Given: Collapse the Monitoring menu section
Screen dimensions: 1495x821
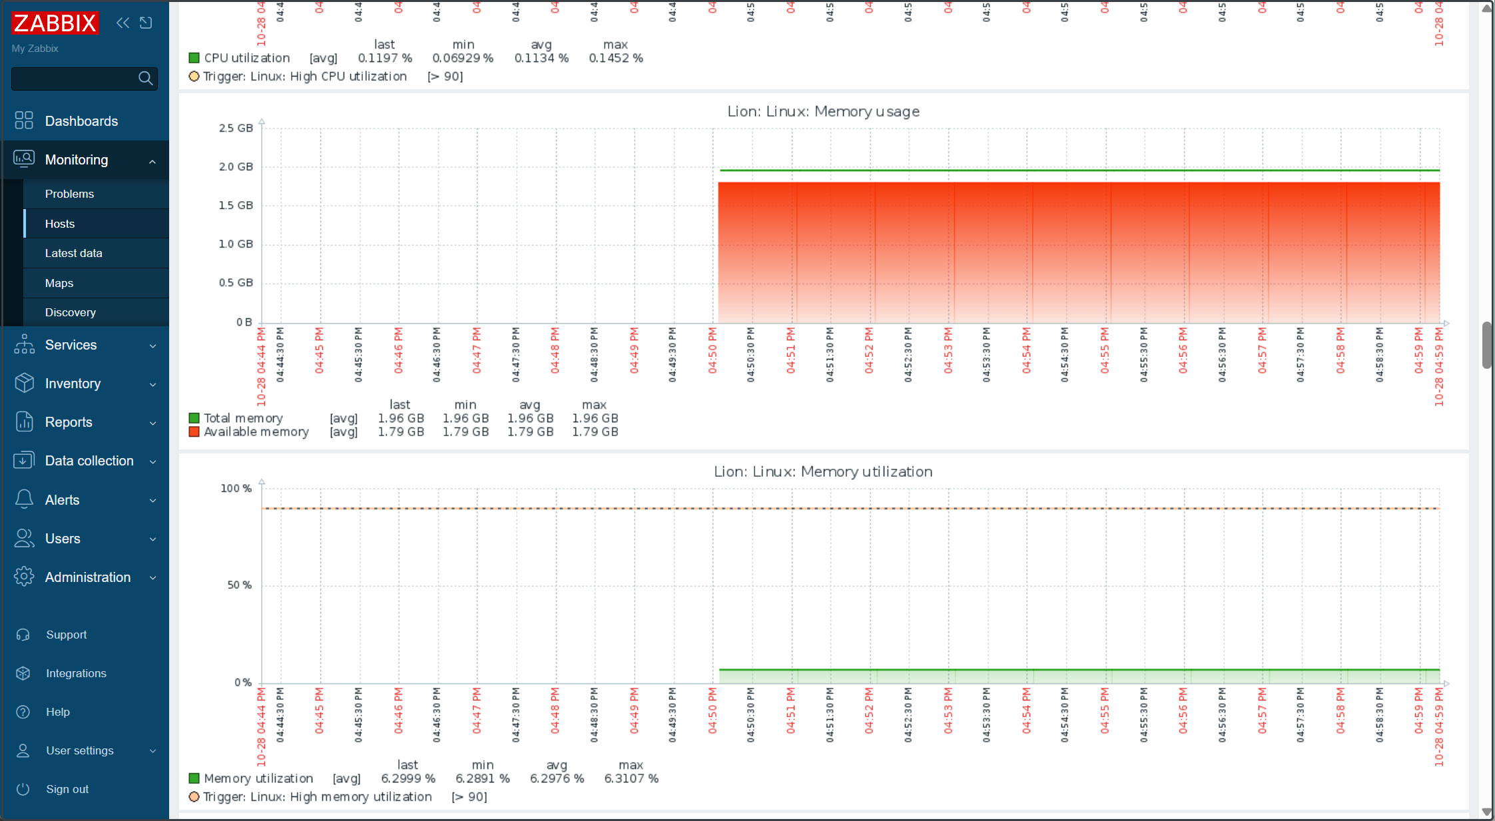Looking at the screenshot, I should (152, 160).
